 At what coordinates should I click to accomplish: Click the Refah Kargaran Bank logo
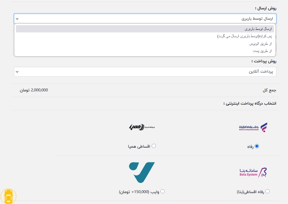[253, 127]
